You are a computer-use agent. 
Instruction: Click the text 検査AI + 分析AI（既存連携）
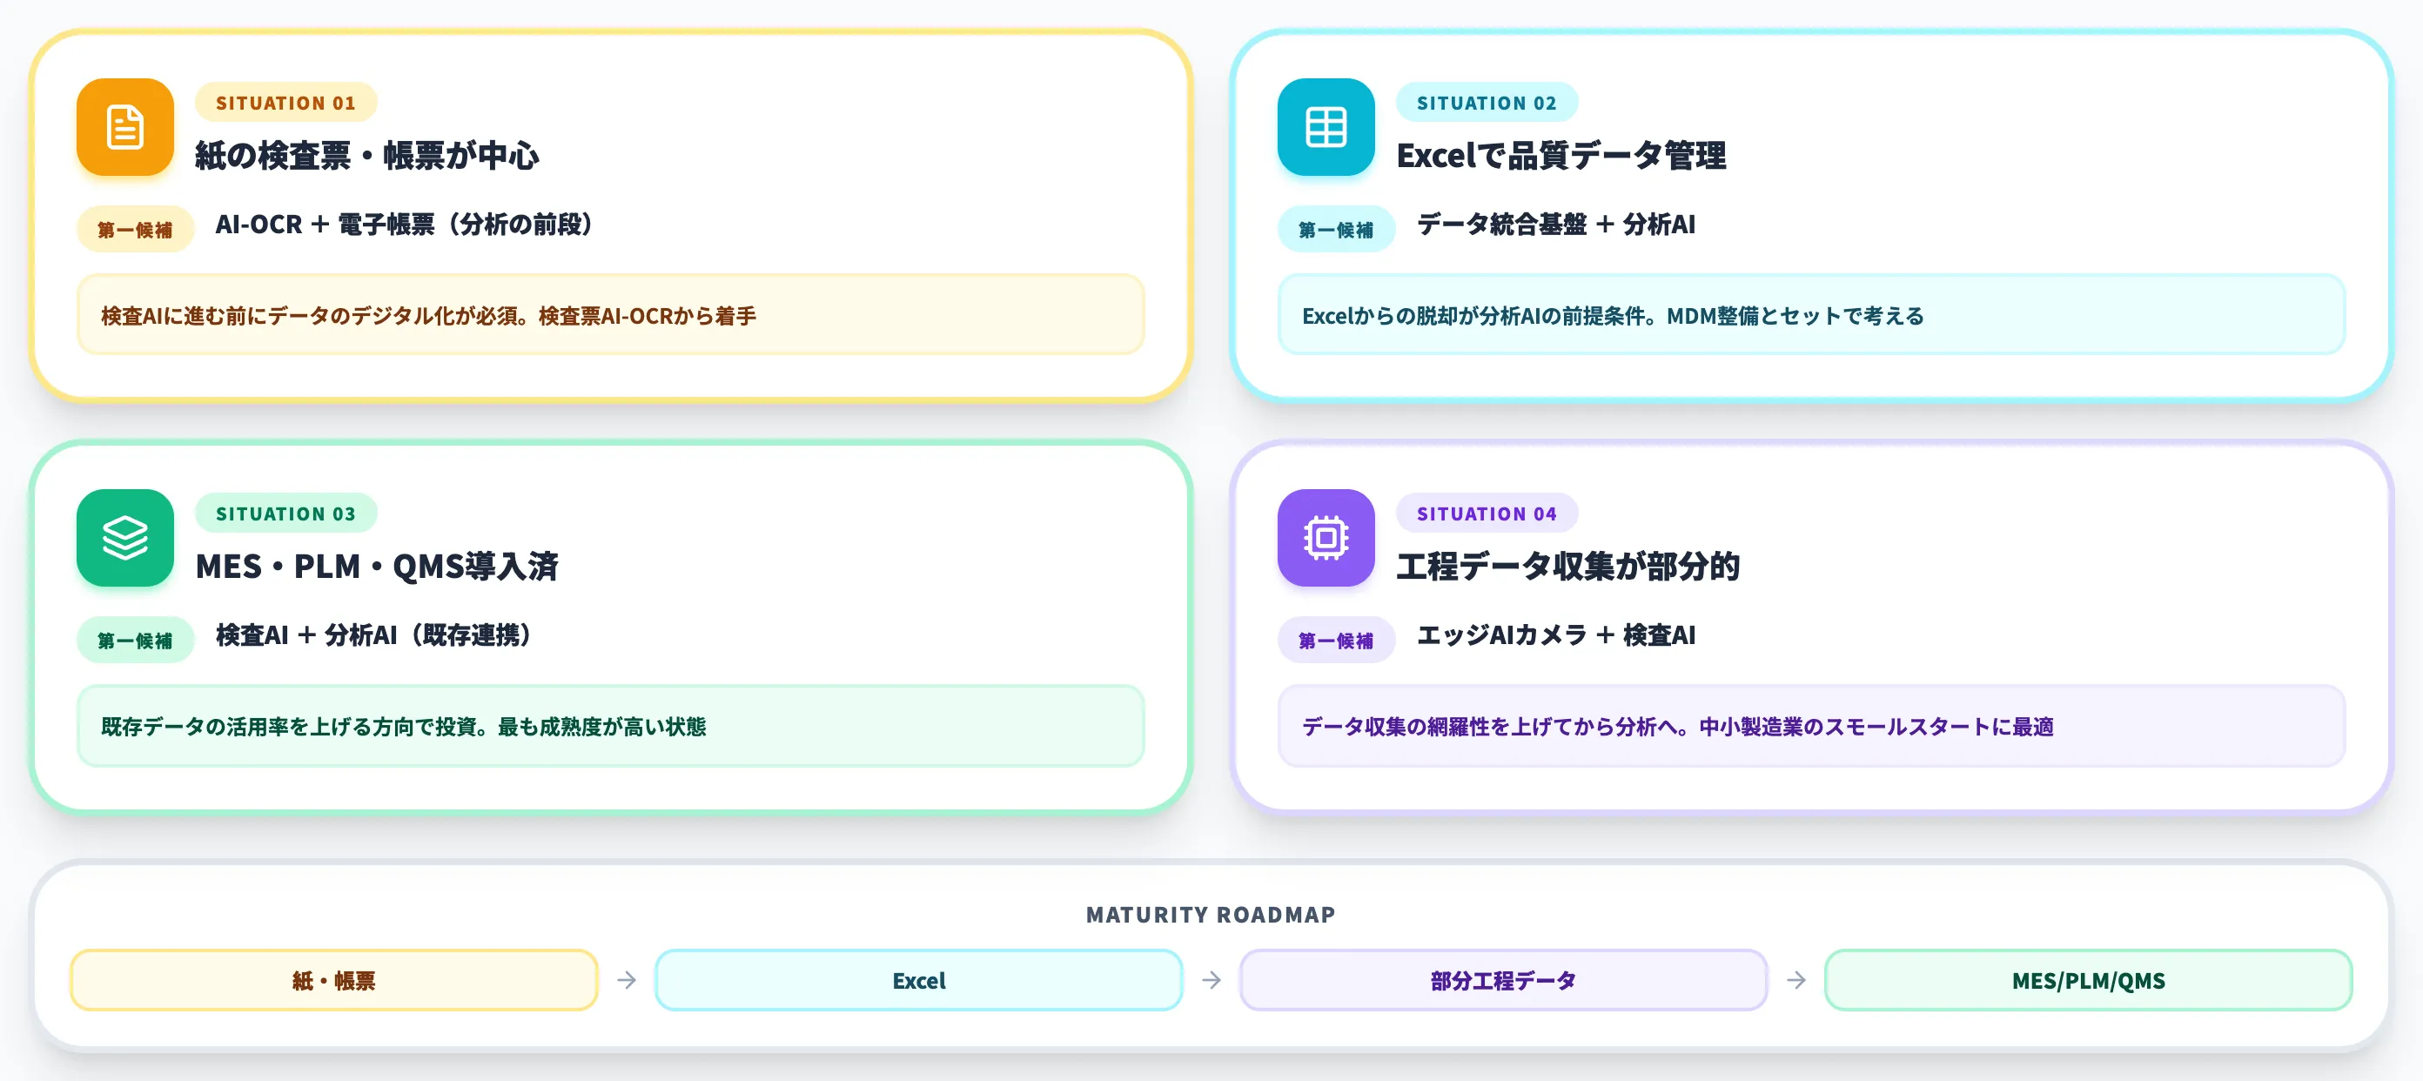pyautogui.click(x=375, y=636)
